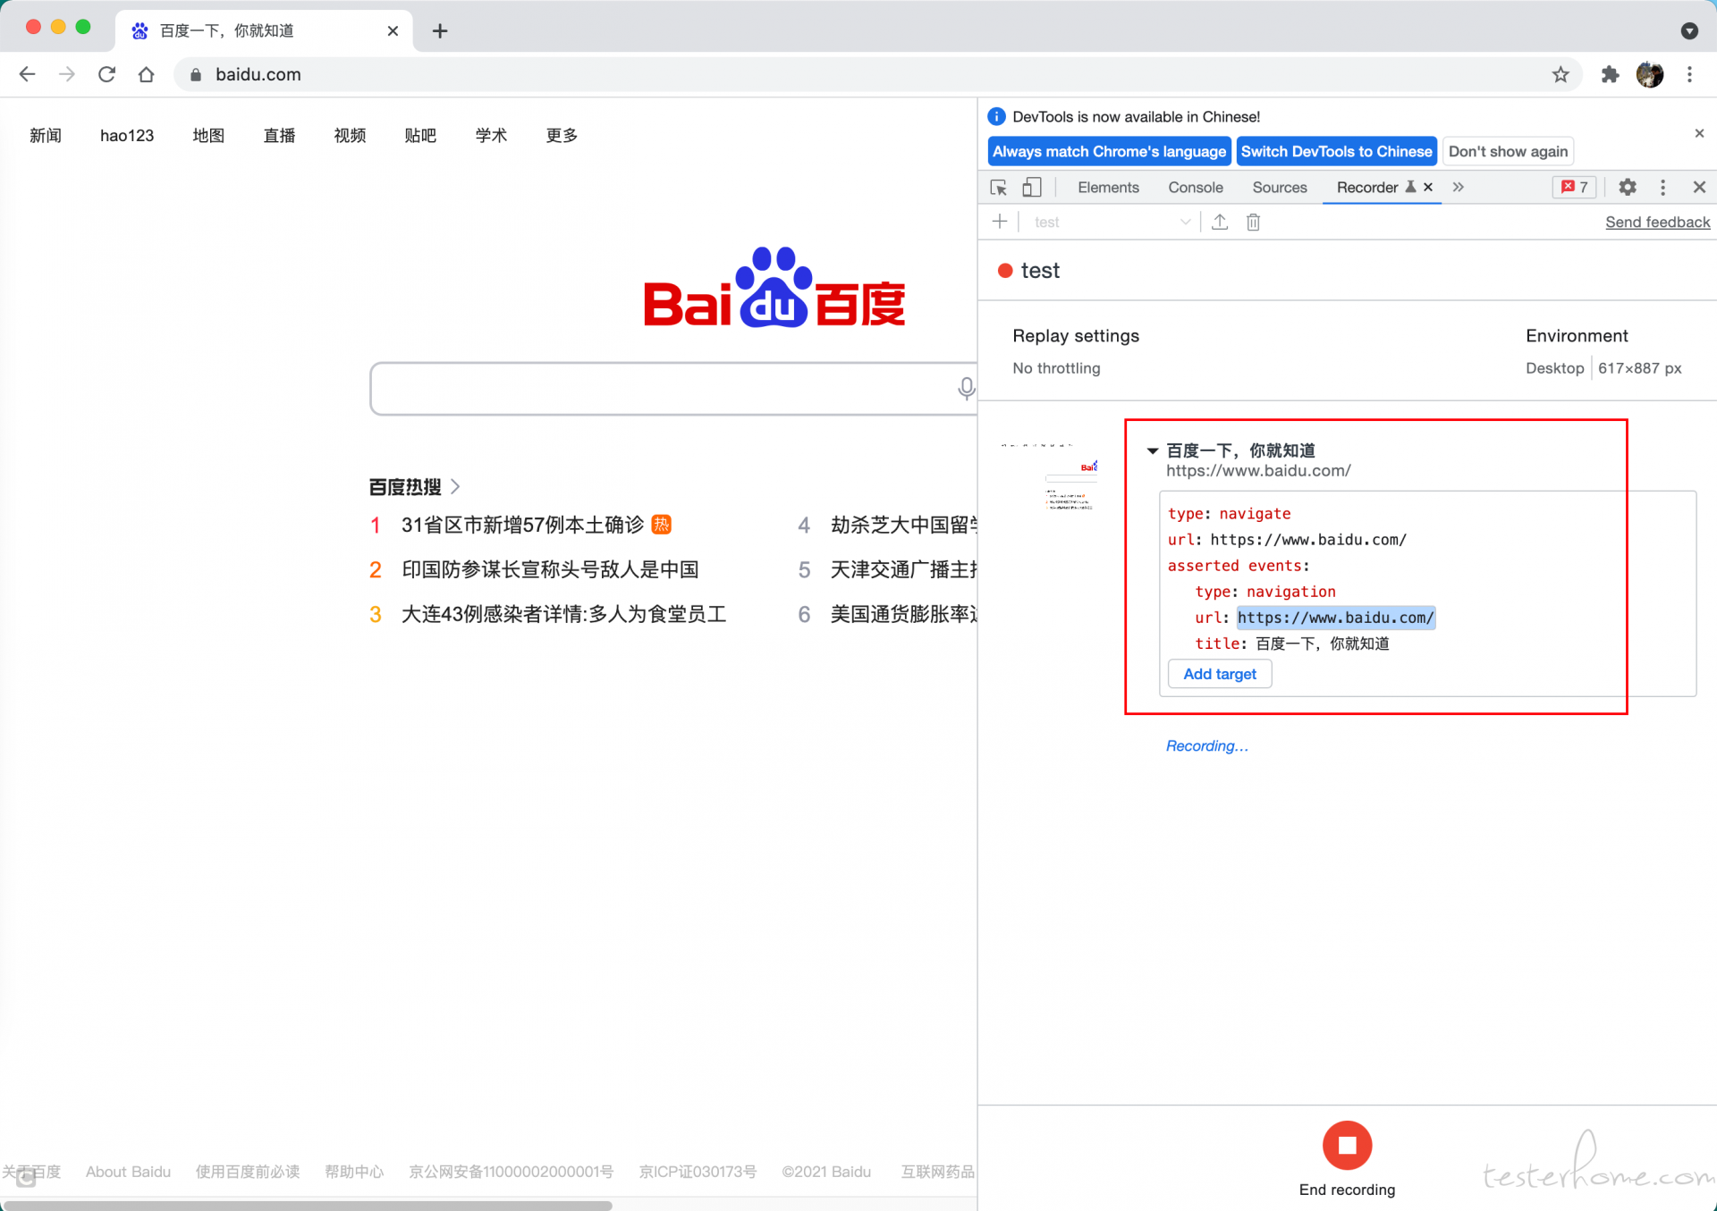Stop recording with End recording button
The height and width of the screenshot is (1211, 1717).
click(1347, 1145)
